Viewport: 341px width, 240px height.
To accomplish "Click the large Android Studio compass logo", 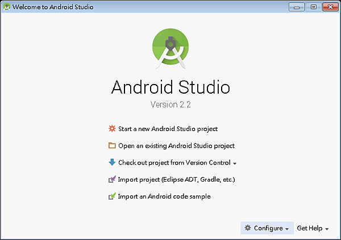I will pos(170,49).
